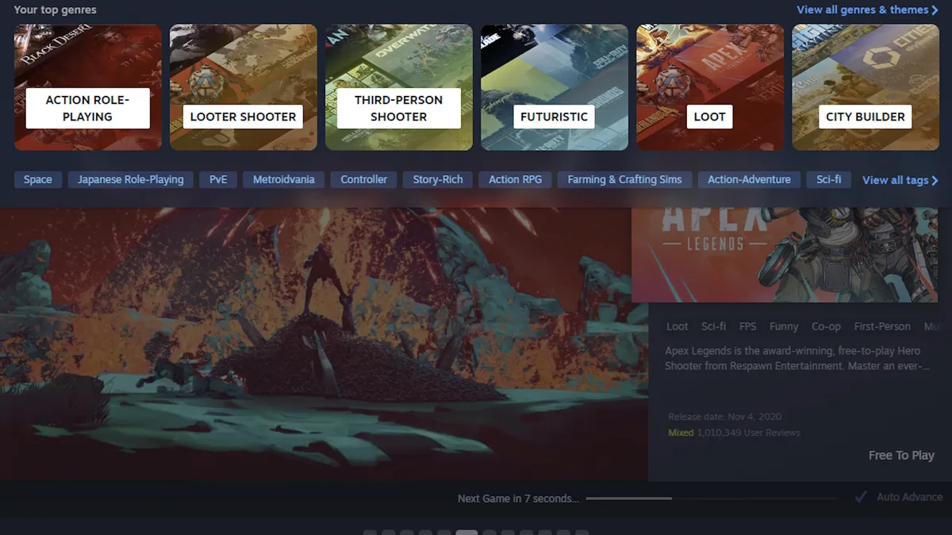Click the Co-op tag under Apex Legends
The height and width of the screenshot is (535, 952).
(826, 327)
